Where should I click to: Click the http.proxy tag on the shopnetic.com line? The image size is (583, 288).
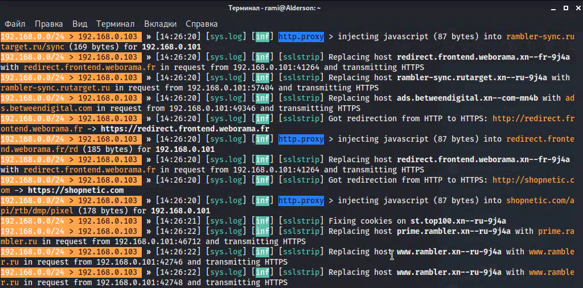coord(301,201)
